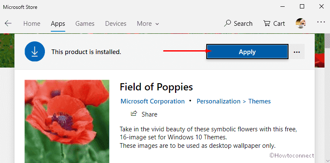Open the user account avatar
The width and height of the screenshot is (330, 163).
point(300,23)
